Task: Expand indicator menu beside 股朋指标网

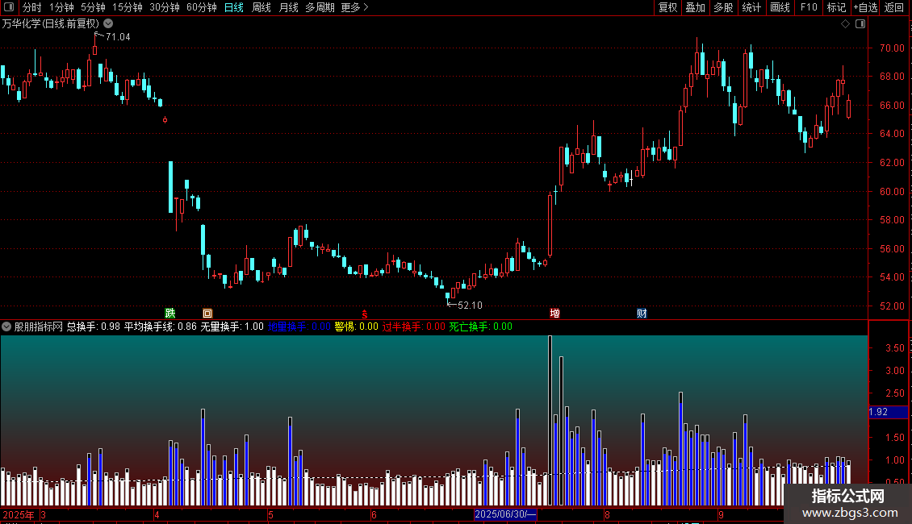Action: click(x=6, y=326)
